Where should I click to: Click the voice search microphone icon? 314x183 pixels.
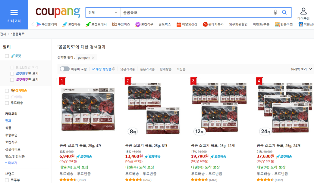point(276,12)
